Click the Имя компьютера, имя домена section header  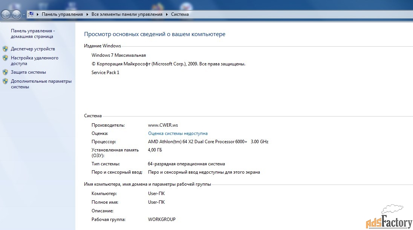[x=147, y=184]
